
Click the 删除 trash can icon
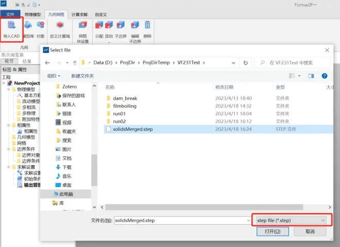tap(147, 25)
